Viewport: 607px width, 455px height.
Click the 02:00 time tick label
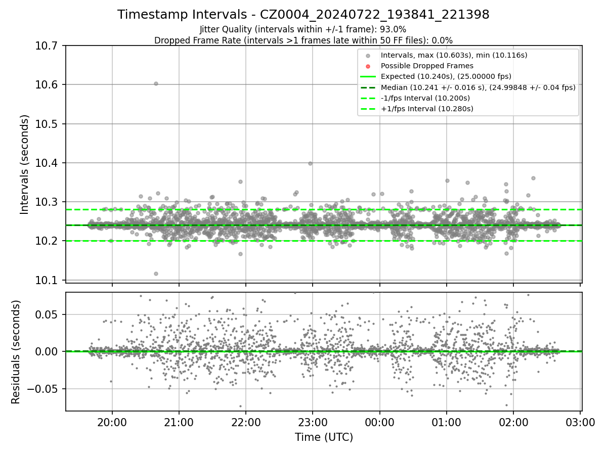point(513,422)
